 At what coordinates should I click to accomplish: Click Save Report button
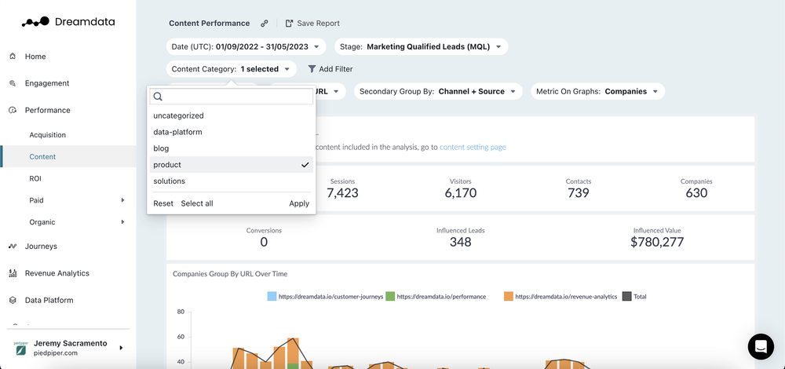click(312, 23)
